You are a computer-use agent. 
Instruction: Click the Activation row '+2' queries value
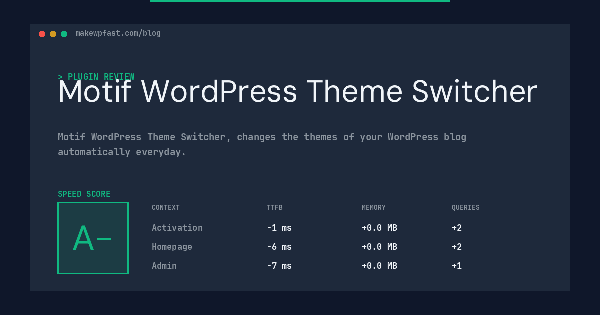click(457, 228)
